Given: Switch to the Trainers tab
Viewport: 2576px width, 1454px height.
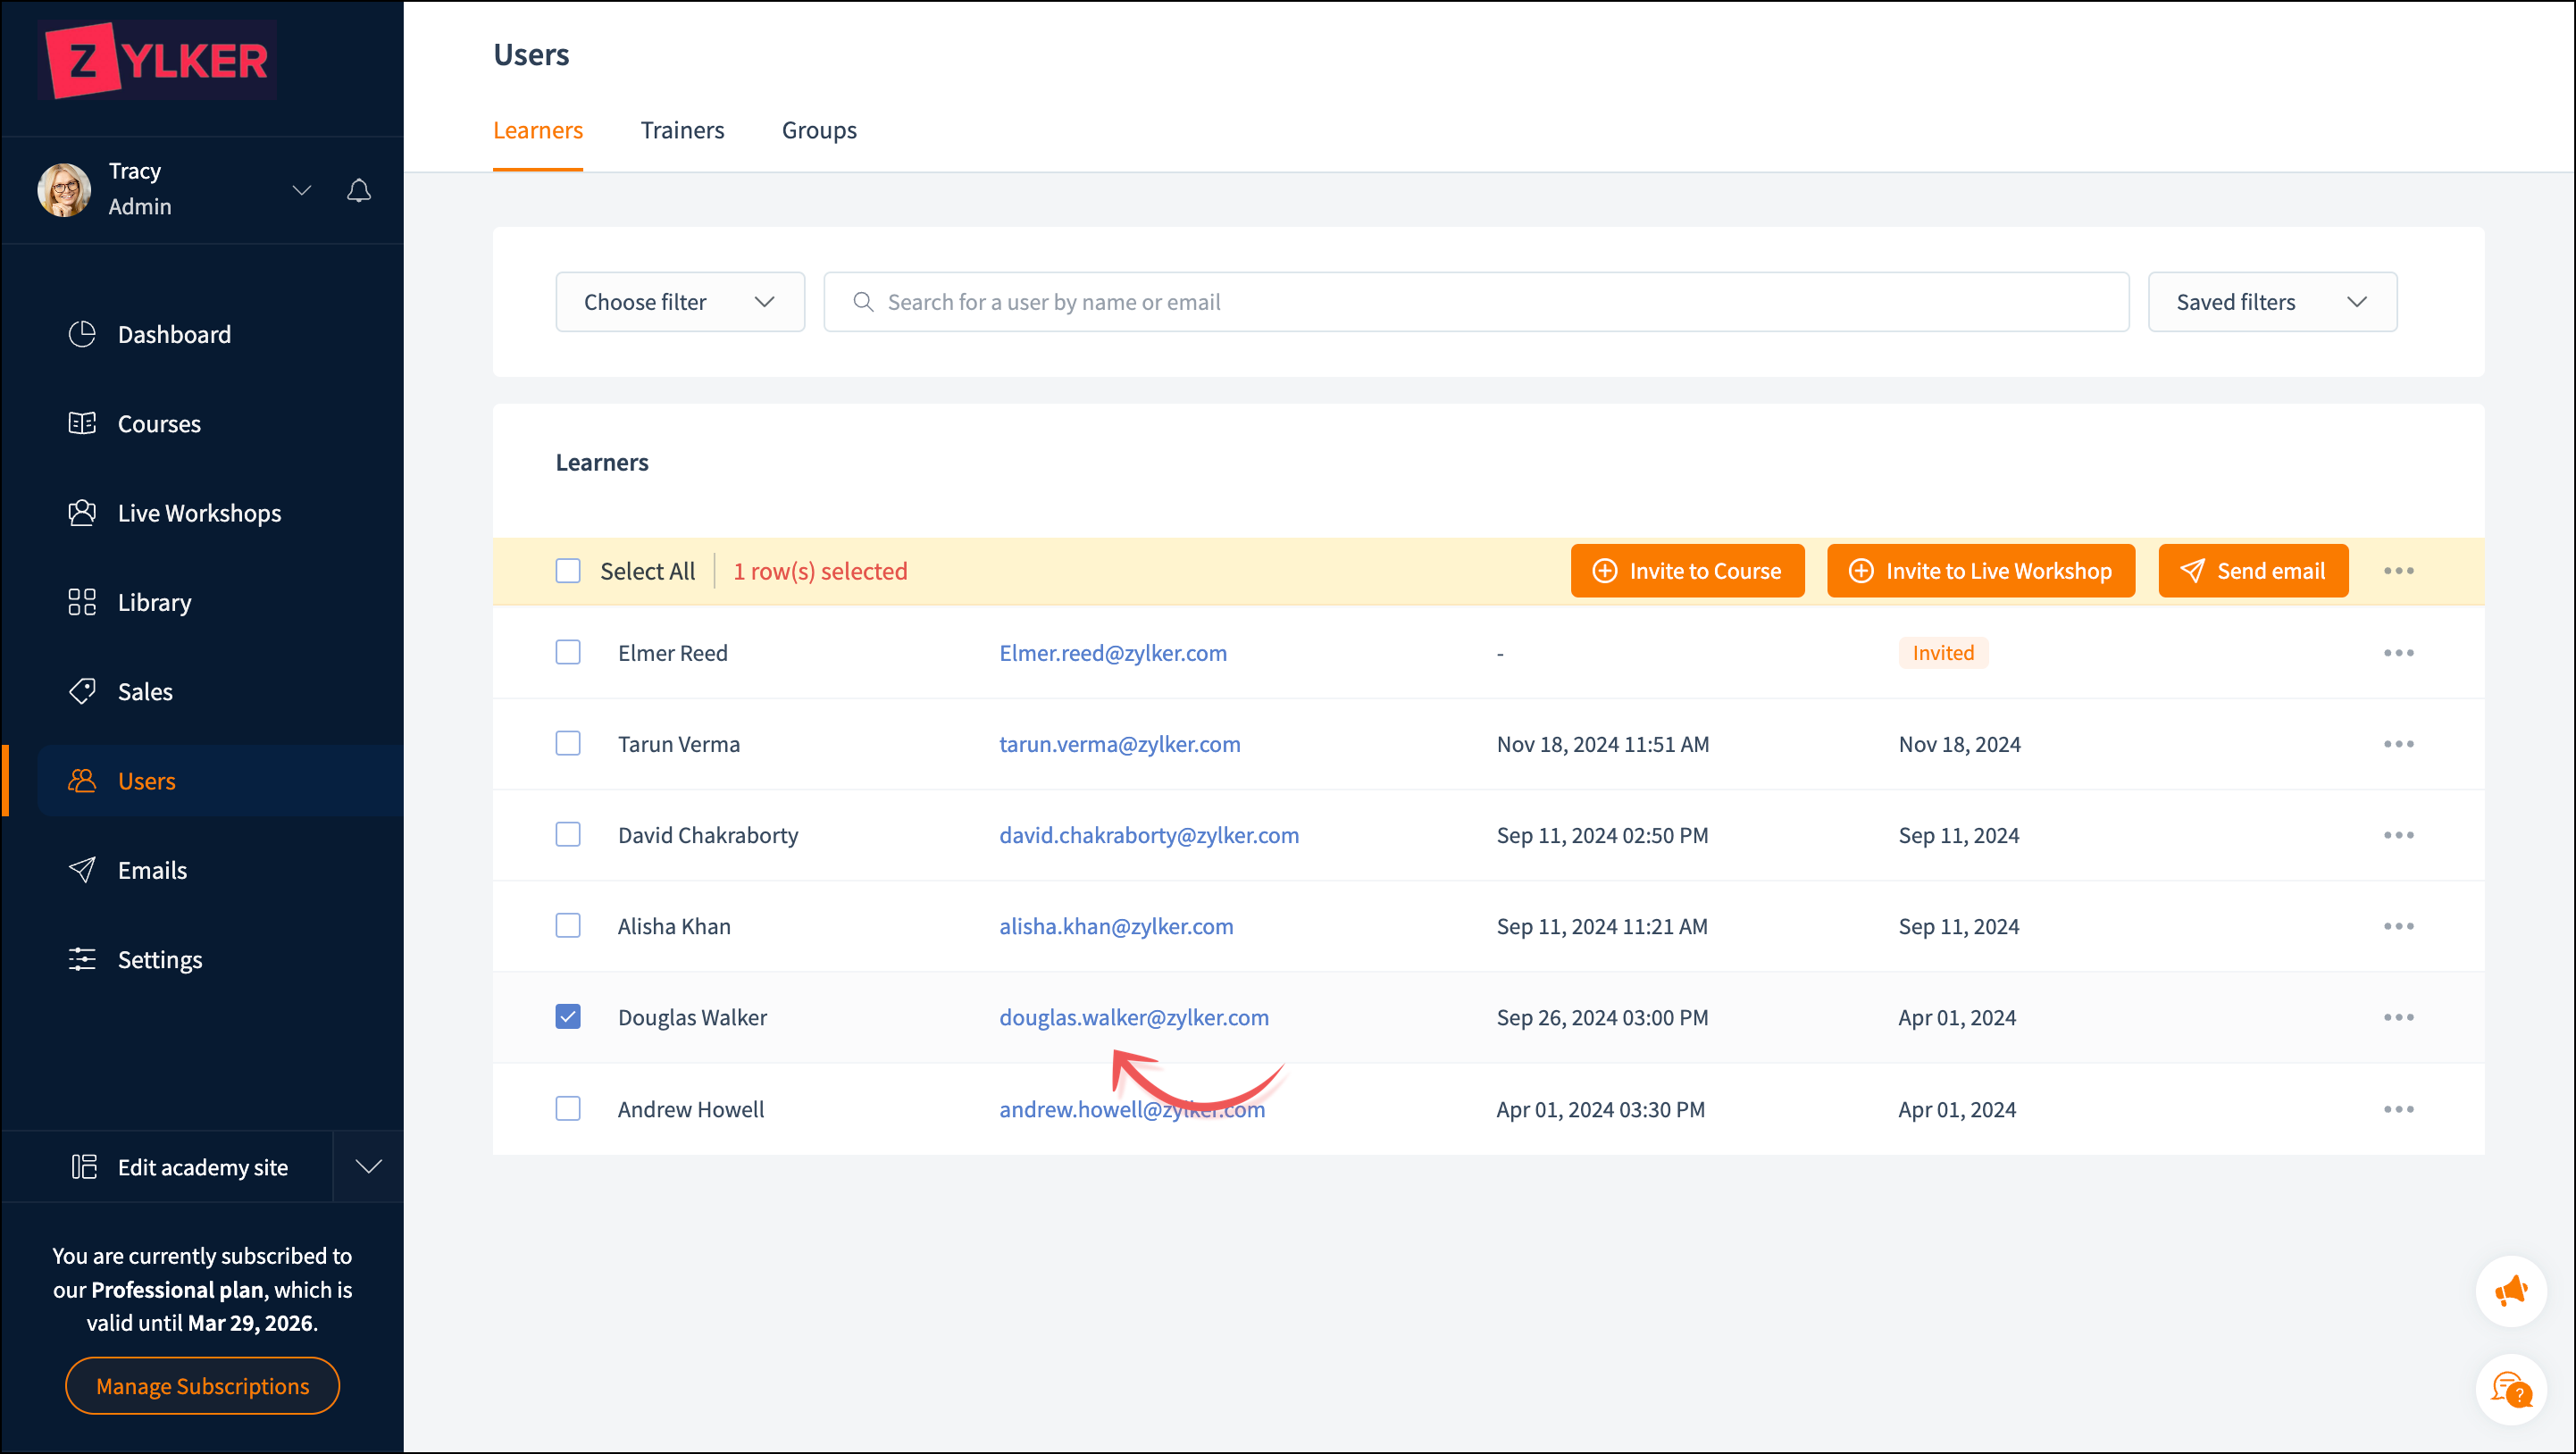Looking at the screenshot, I should point(682,130).
